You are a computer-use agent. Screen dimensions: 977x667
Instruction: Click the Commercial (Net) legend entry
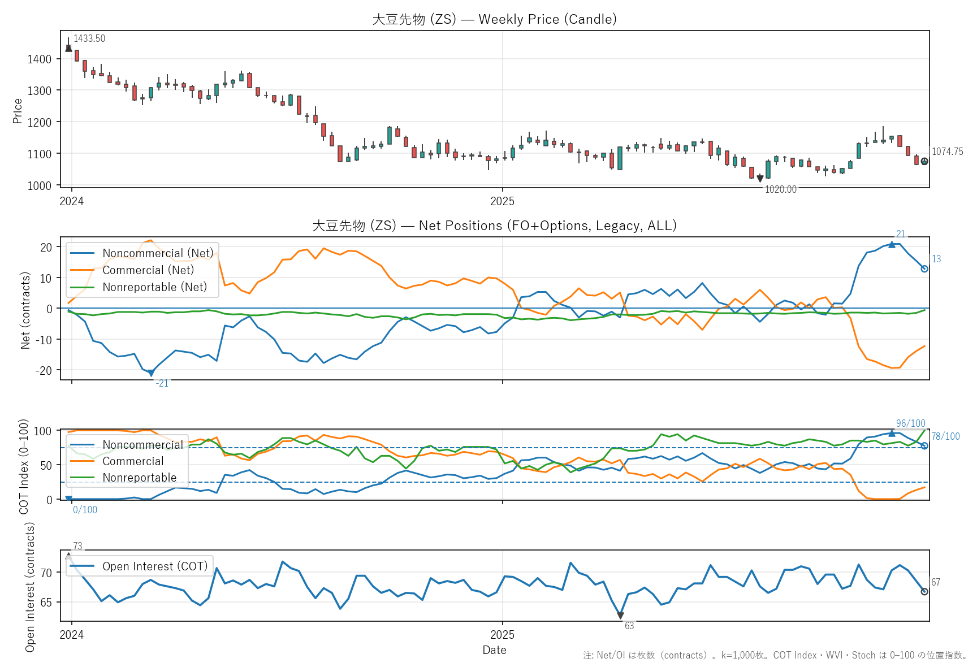148,270
